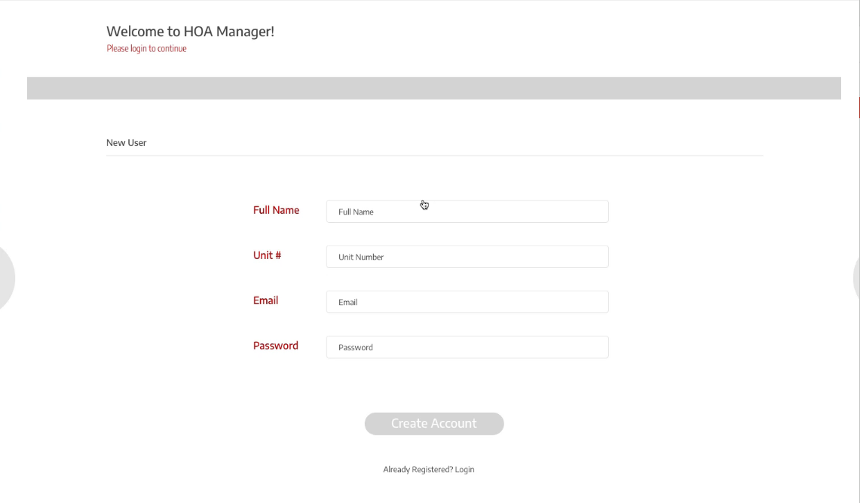Click the word Login in the footer link

[x=465, y=469]
